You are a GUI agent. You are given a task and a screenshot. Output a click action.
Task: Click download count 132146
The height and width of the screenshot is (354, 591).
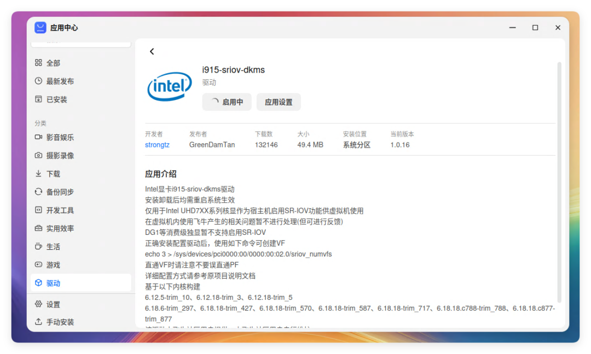266,145
